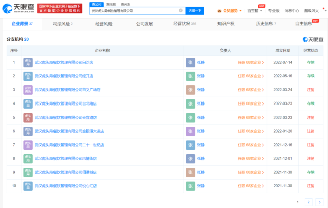Click date 2022-07-14 cell

(x=283, y=62)
